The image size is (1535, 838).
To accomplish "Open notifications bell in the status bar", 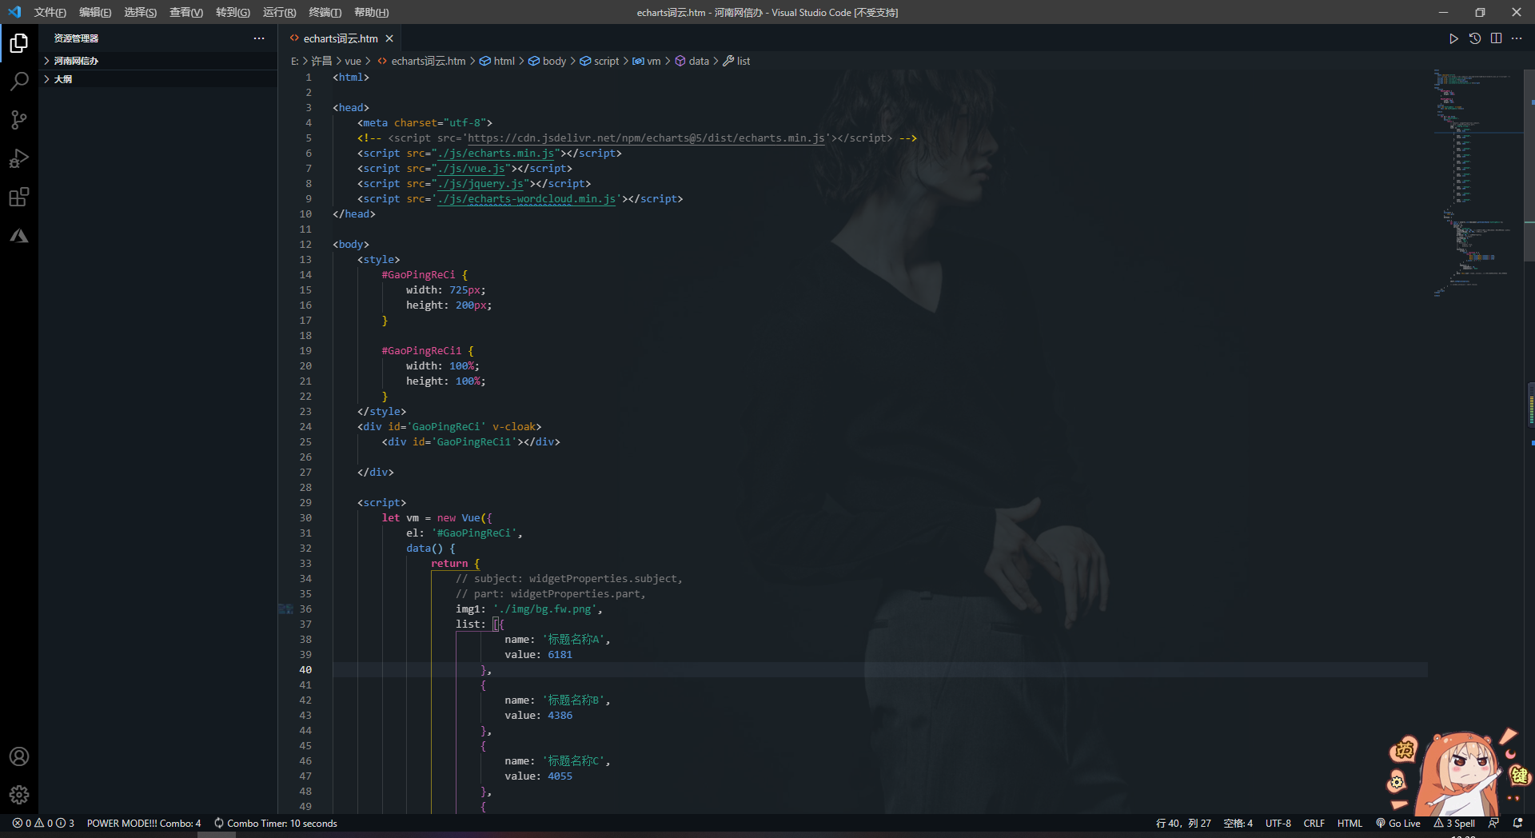I will point(1517,823).
